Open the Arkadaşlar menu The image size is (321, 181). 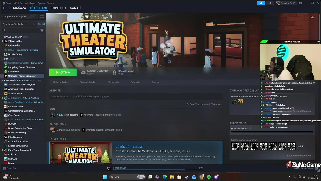click(x=30, y=3)
